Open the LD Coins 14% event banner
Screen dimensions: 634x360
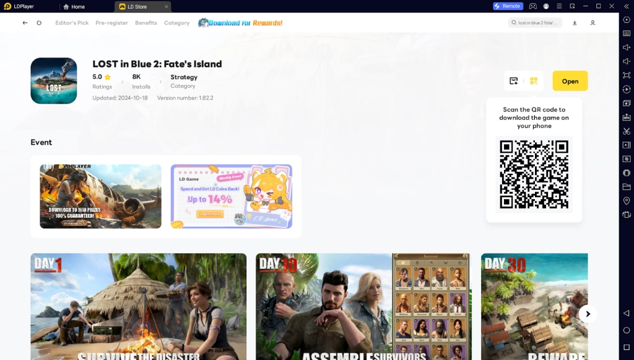click(232, 196)
